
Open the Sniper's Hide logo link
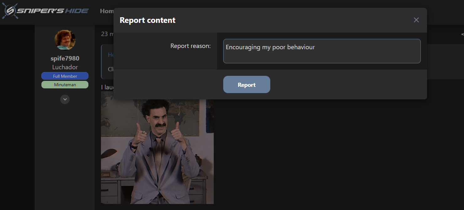[x=46, y=11]
